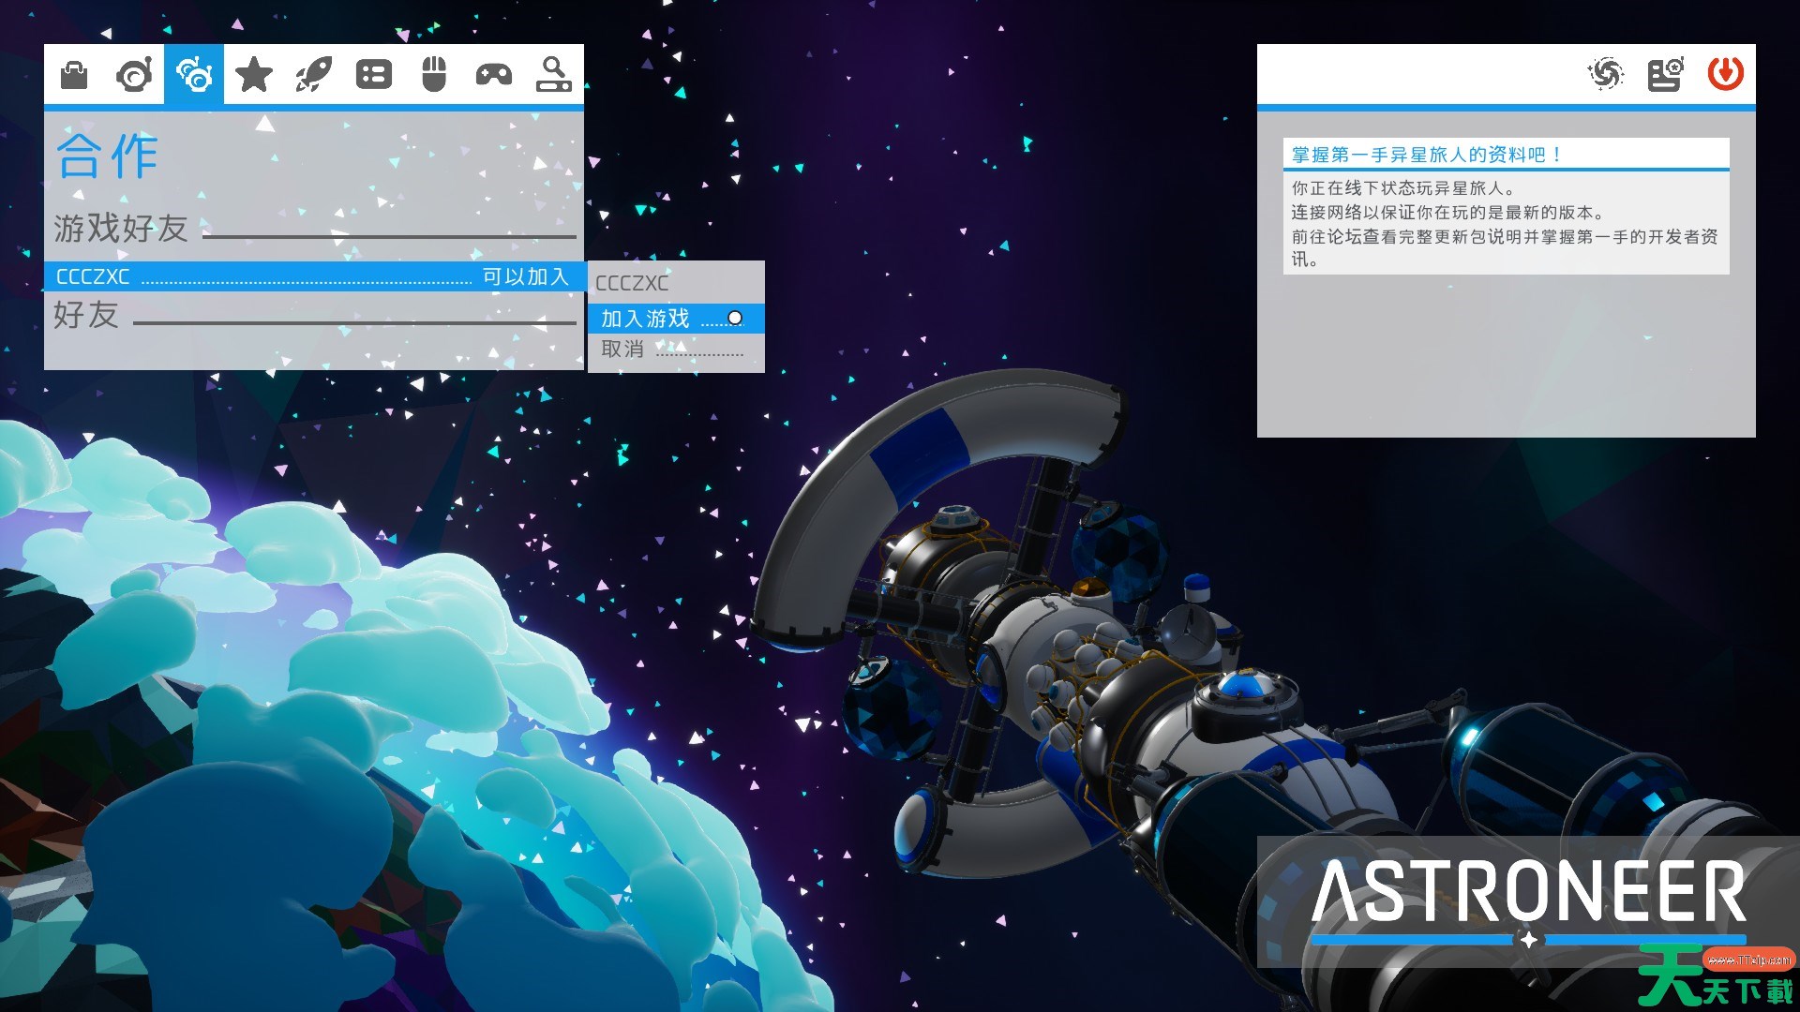Select the single-player astronaut helmet icon
The width and height of the screenshot is (1800, 1012).
coord(134,74)
